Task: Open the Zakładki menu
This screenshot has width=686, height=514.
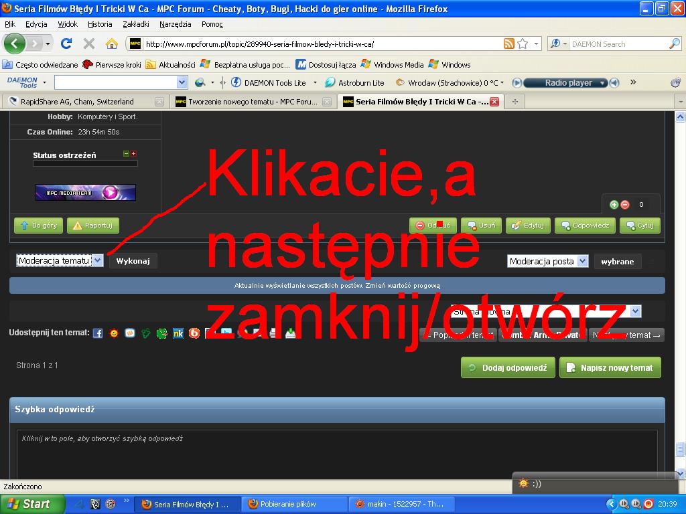Action: pyautogui.click(x=135, y=24)
